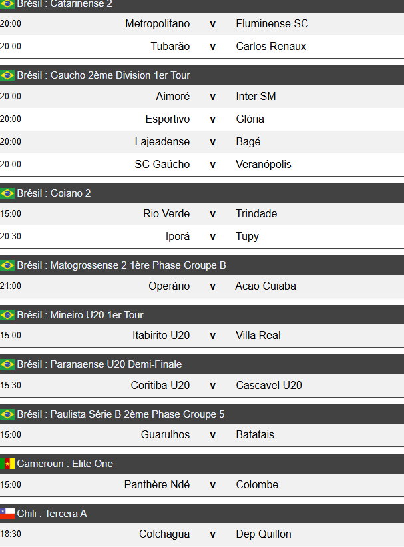Click the Chile flag icon
The height and width of the screenshot is (547, 404).
pos(7,514)
